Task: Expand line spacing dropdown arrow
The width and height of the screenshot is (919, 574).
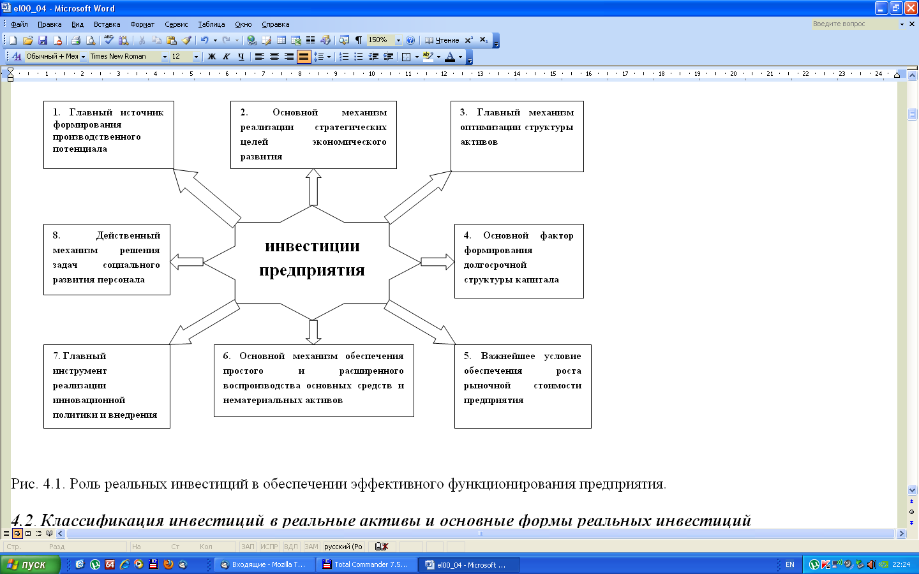Action: tap(329, 57)
